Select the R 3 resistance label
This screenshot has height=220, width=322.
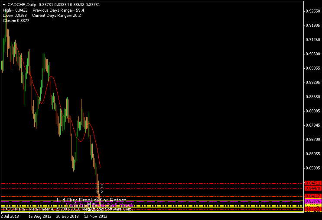[x=100, y=186]
